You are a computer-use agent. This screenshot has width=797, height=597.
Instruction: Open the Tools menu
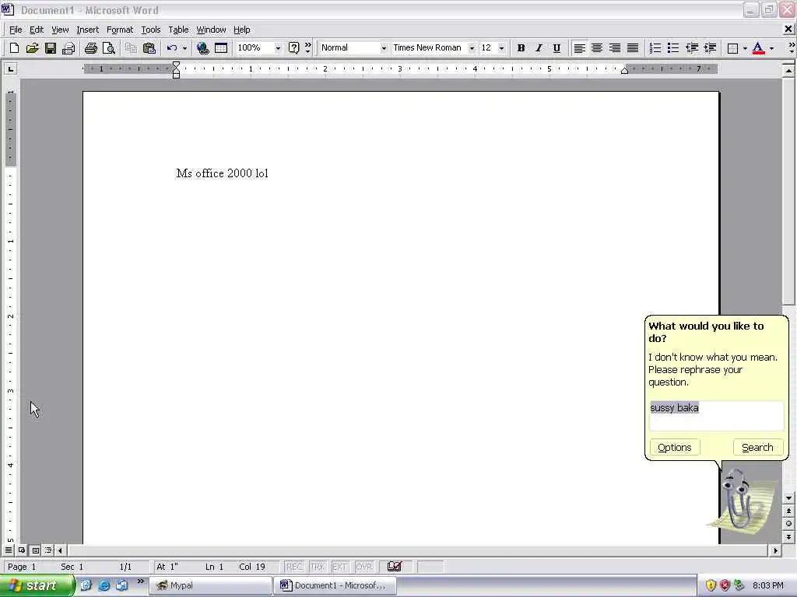(150, 30)
